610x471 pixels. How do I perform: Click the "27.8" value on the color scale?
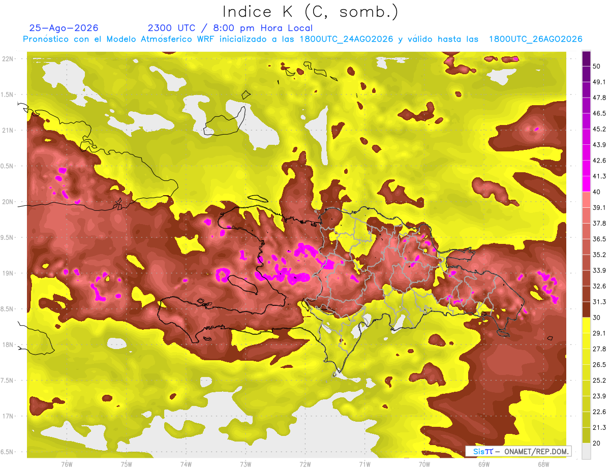pos(599,349)
